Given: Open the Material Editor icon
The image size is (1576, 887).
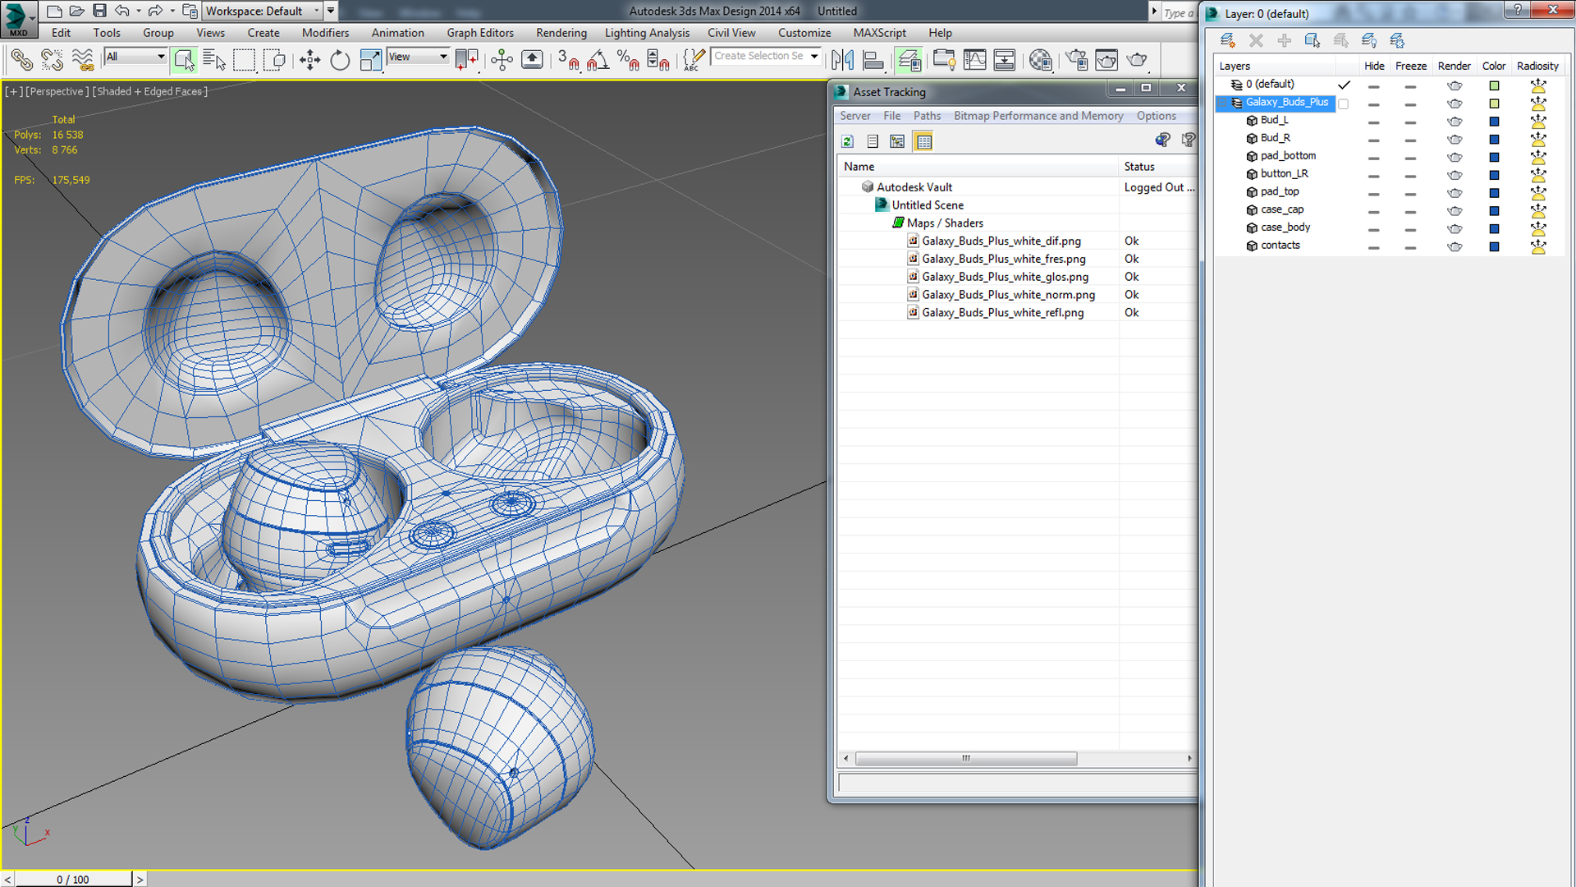Looking at the screenshot, I should point(1040,60).
